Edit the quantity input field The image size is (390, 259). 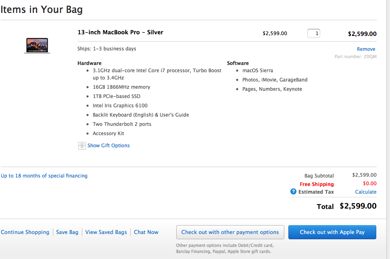(x=314, y=33)
